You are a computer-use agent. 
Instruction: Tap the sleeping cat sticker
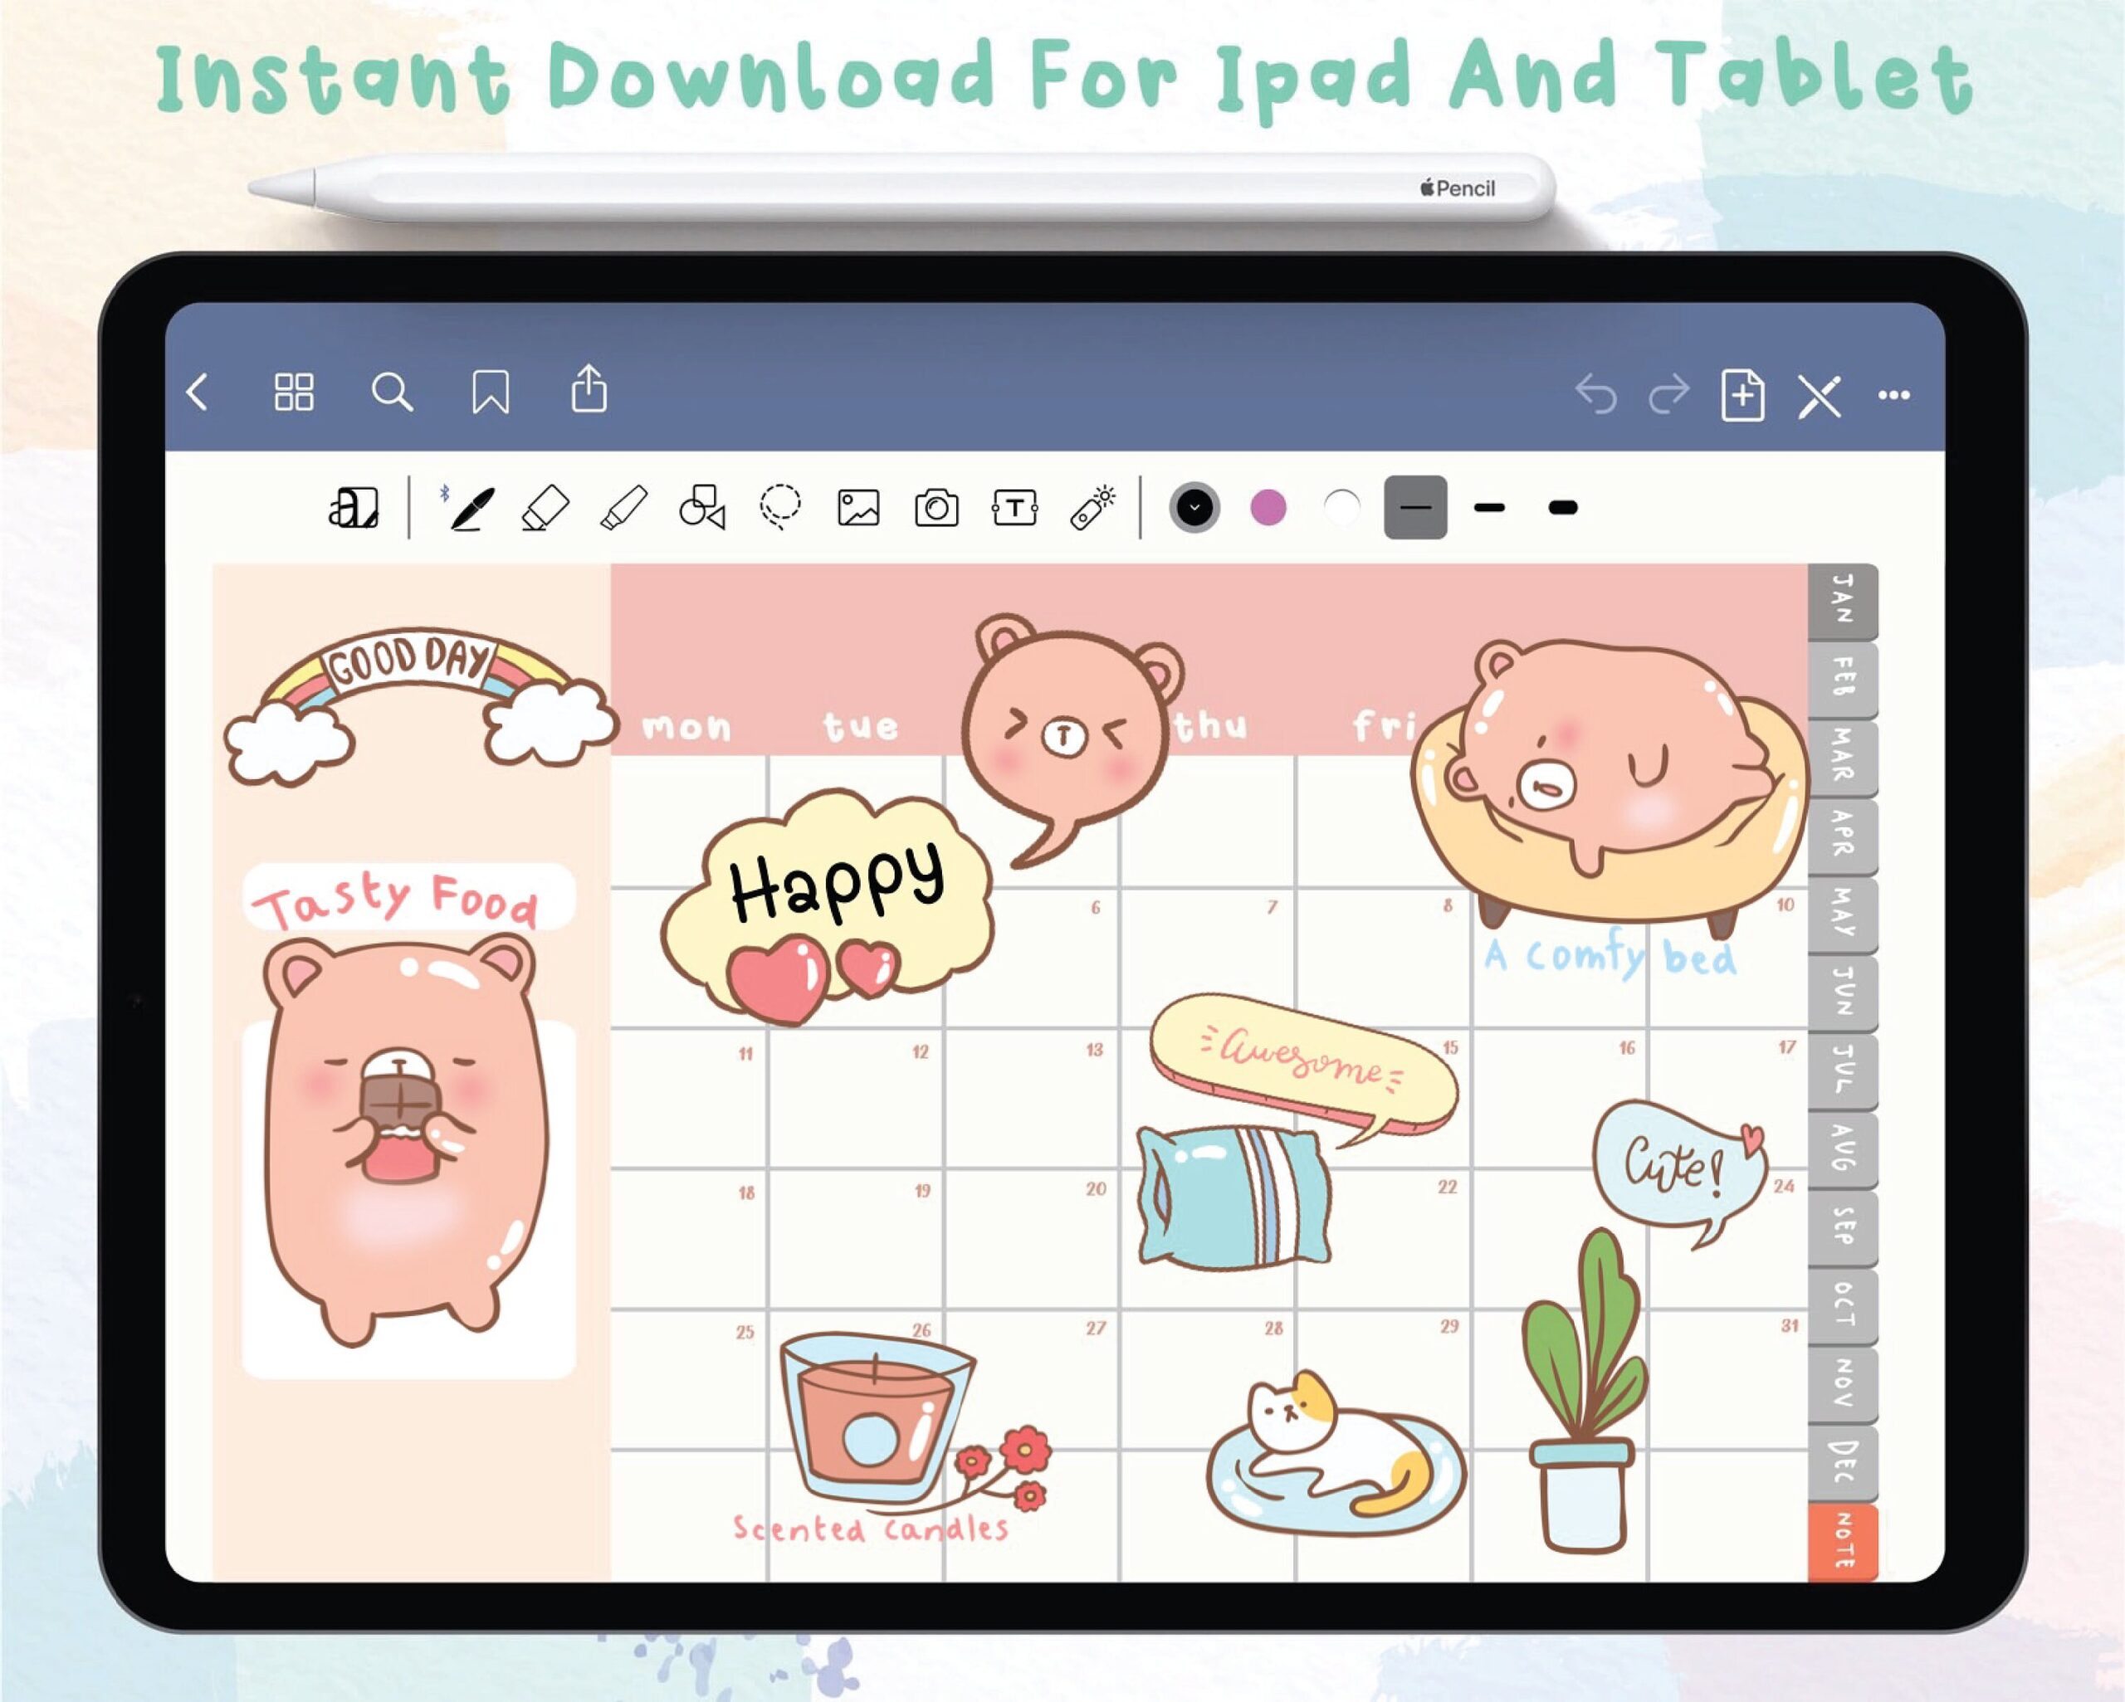pos(1336,1455)
